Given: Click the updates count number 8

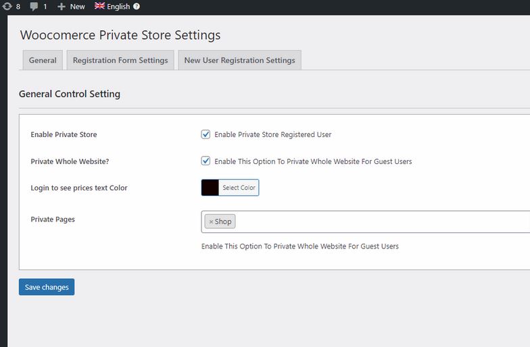Looking at the screenshot, I should (x=18, y=7).
